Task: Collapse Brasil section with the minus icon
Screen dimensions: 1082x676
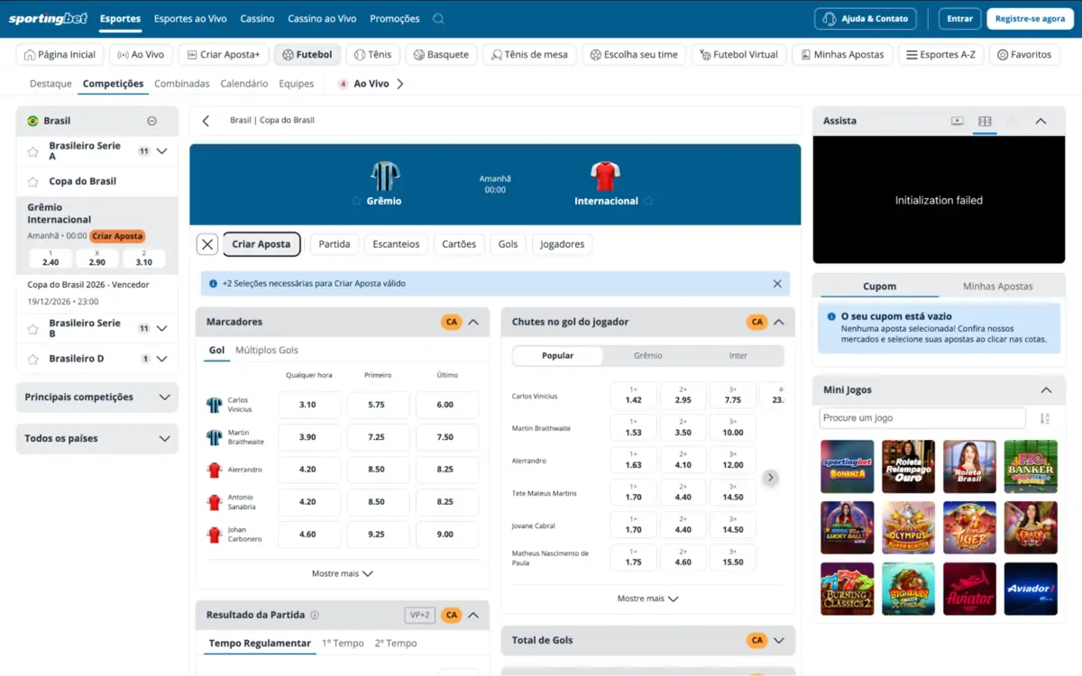Action: (151, 121)
